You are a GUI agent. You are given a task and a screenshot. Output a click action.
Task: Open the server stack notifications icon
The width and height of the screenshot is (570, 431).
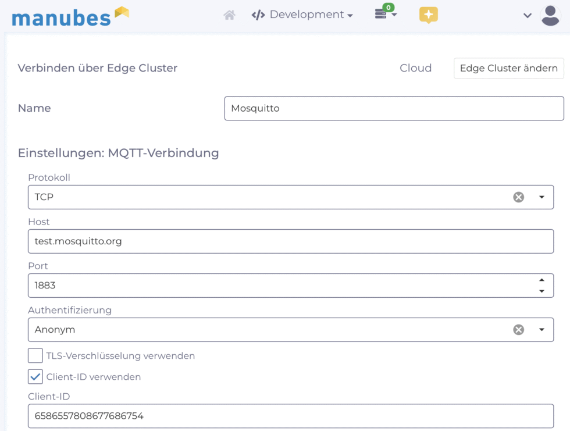(x=382, y=15)
